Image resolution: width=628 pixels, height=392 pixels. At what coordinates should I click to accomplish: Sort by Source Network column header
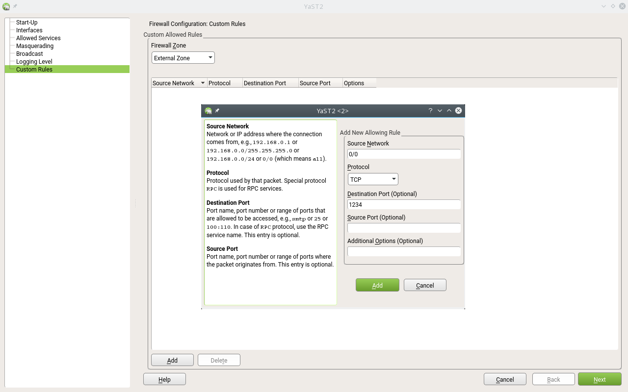click(x=179, y=83)
